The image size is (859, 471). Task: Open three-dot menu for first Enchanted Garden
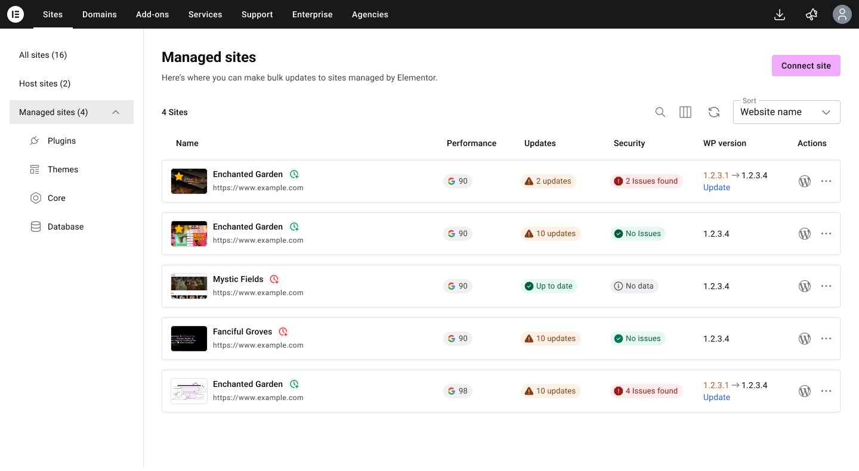(826, 181)
